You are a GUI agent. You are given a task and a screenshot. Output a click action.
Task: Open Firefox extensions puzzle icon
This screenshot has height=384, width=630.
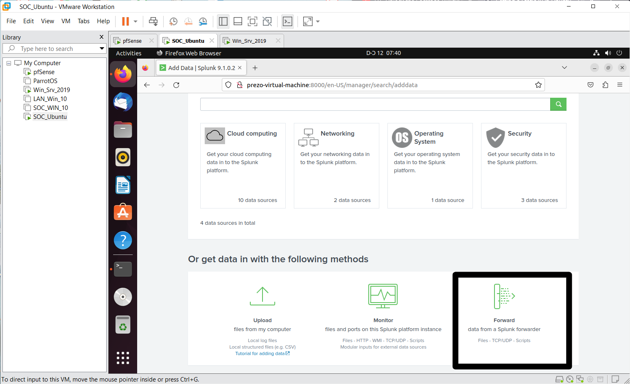pos(605,85)
